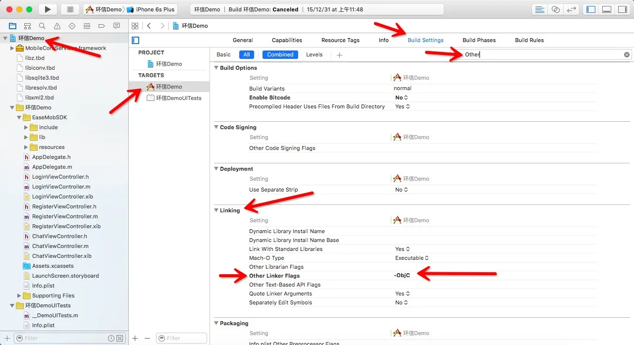Switch to the Assistant editor
Viewport: 634px width, 345px height.
coord(556,9)
